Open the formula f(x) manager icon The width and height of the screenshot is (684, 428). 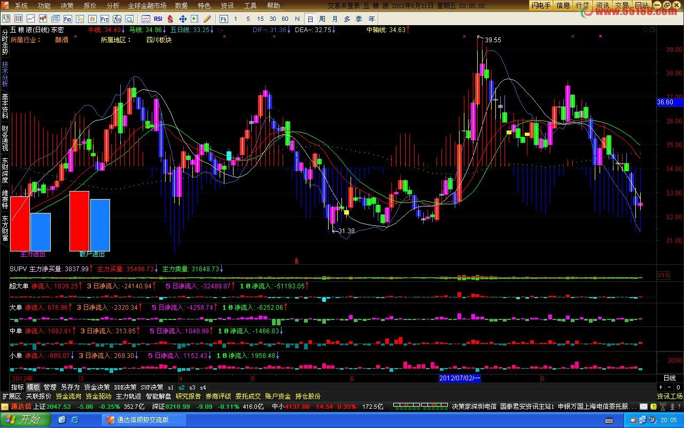117,19
